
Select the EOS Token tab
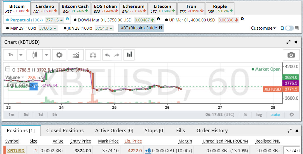pyautogui.click(x=106, y=9)
